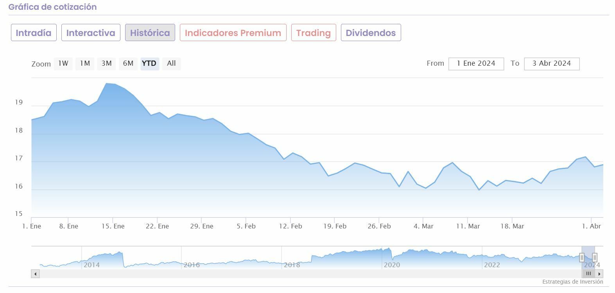
Task: Open the Estrategias de Inversión credit link
Action: tap(572, 282)
